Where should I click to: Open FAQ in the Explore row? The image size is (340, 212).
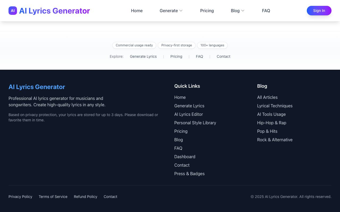[199, 56]
